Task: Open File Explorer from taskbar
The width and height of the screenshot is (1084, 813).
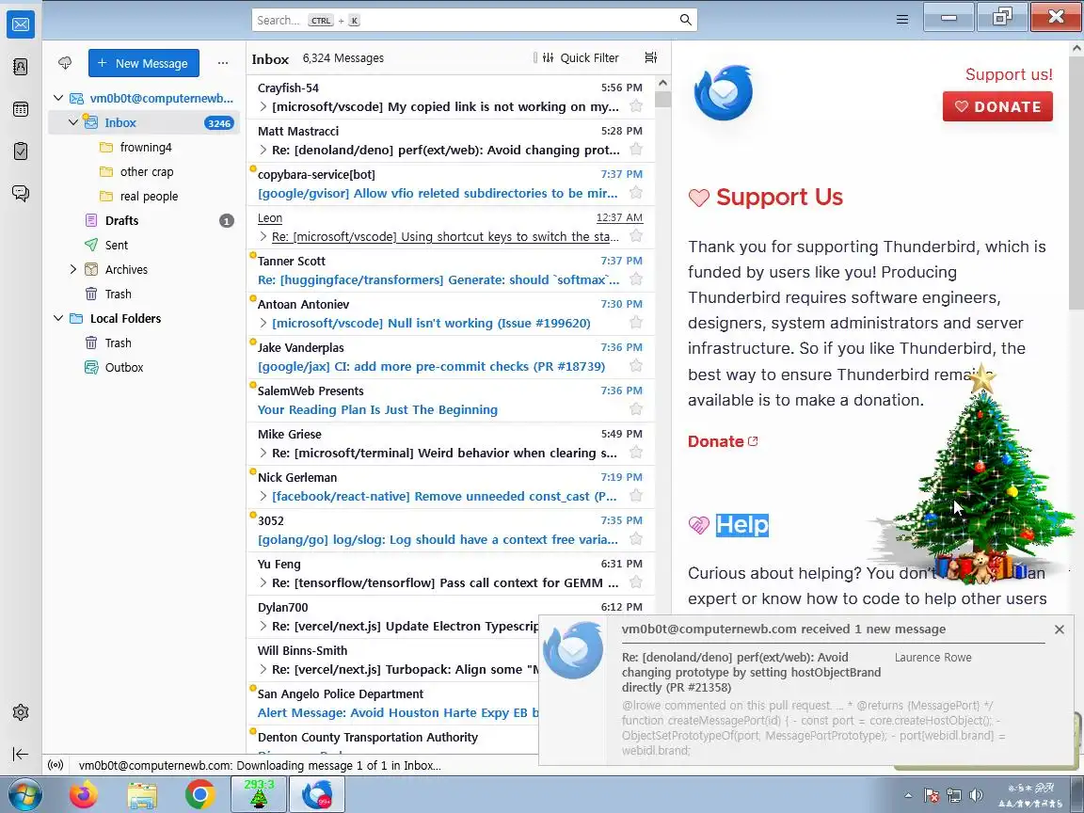Action: point(142,795)
